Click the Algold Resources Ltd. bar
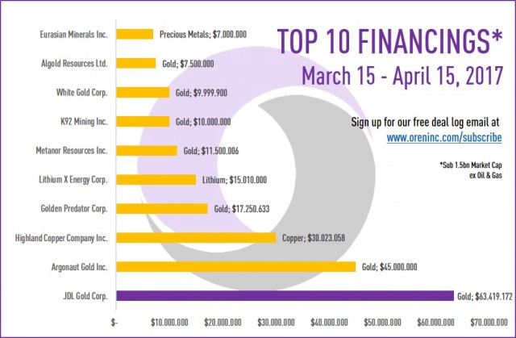 pyautogui.click(x=136, y=63)
